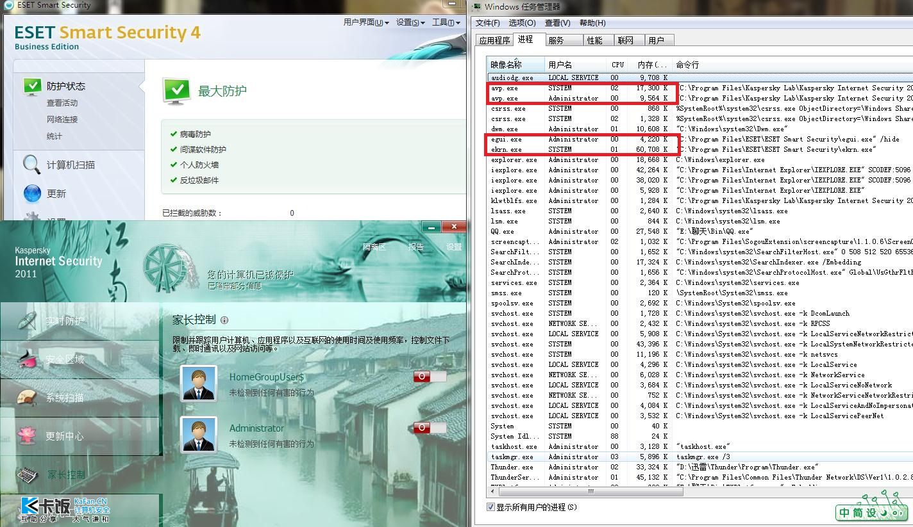The height and width of the screenshot is (527, 913).
Task: Click the Sogou IME 中简 toolbar icon
Action: tap(871, 513)
